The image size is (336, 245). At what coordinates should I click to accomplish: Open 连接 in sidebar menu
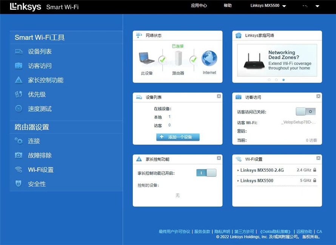[x=34, y=141]
